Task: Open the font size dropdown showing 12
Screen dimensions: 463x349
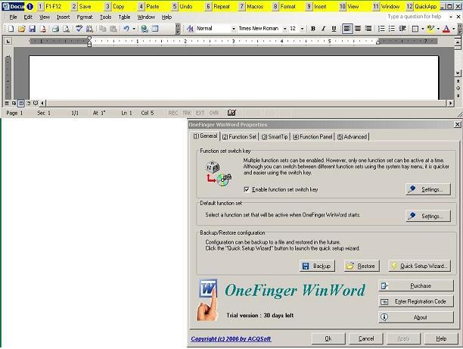Action: pos(302,29)
